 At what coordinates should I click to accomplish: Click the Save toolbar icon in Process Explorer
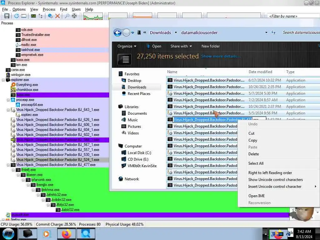click(x=7, y=16)
